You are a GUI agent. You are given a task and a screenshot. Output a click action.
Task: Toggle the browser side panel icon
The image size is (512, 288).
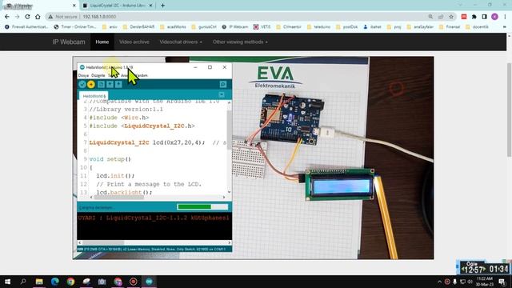click(485, 17)
